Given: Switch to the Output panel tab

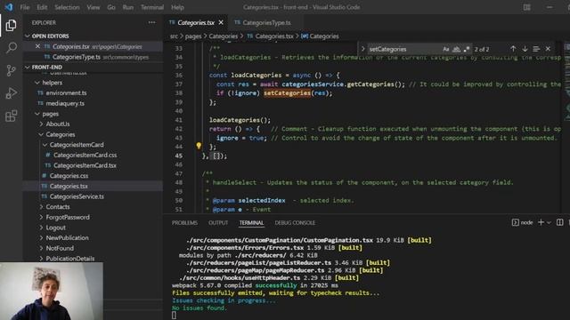Looking at the screenshot, I should 218,223.
